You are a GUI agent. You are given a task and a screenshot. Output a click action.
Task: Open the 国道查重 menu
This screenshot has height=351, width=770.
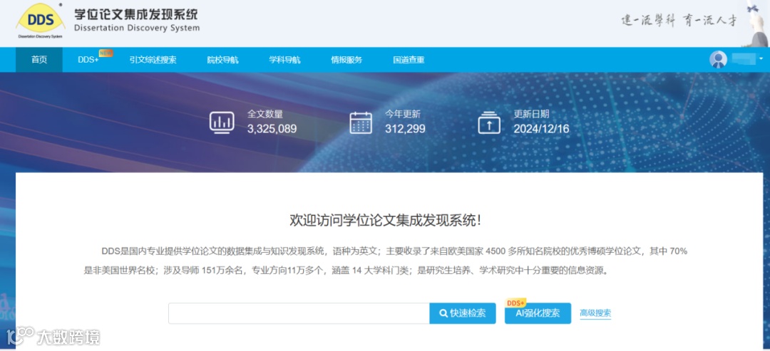click(x=409, y=60)
